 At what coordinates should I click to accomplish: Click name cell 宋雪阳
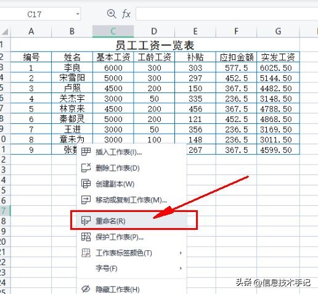click(72, 78)
